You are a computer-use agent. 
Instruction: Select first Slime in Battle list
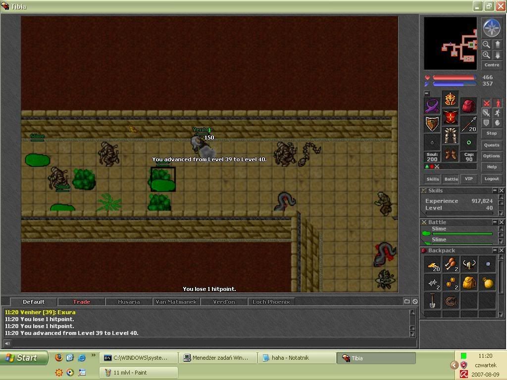[x=457, y=231]
